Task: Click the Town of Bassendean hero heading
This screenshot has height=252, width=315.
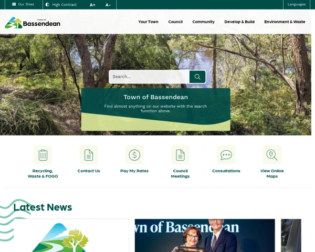Action: (x=156, y=97)
